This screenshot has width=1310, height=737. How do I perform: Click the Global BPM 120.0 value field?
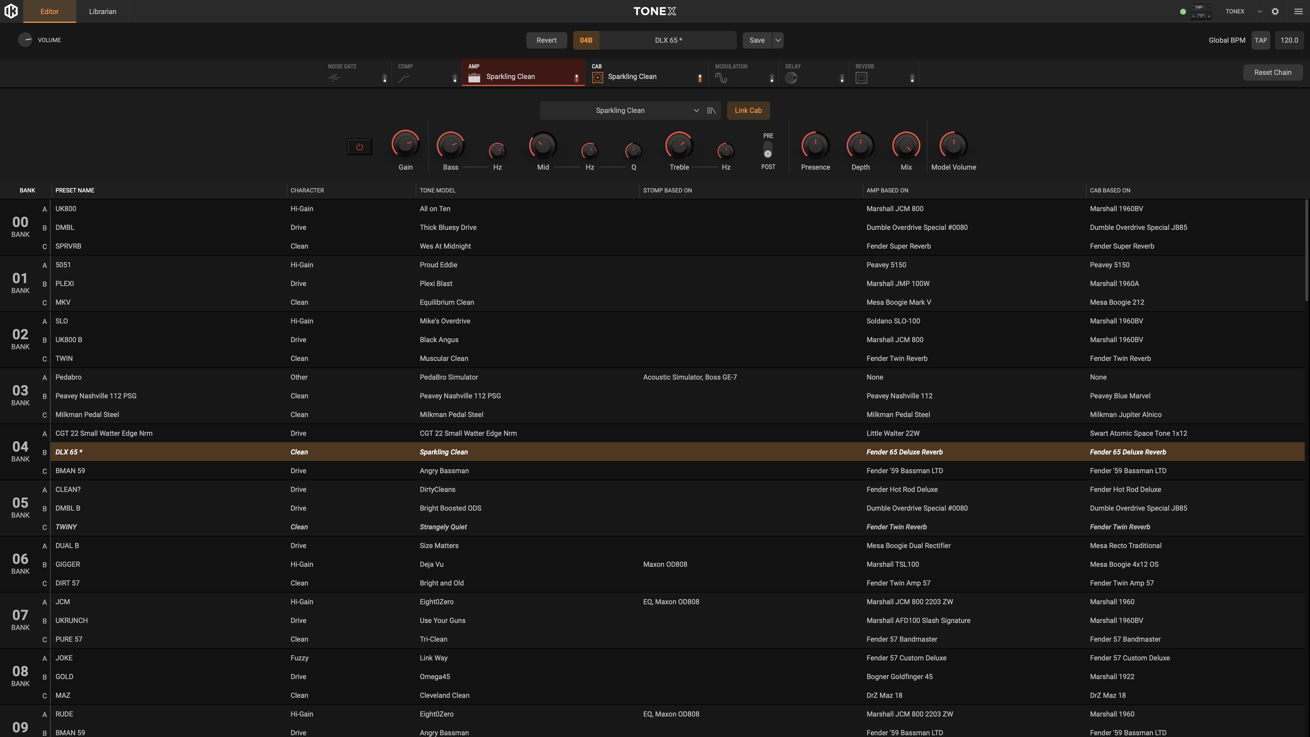click(x=1289, y=40)
